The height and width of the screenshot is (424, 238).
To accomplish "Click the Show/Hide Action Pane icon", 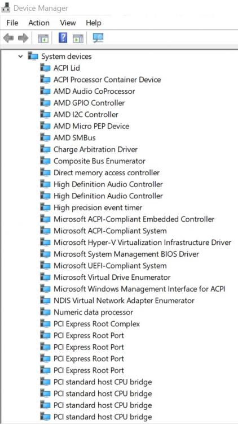I will [78, 38].
